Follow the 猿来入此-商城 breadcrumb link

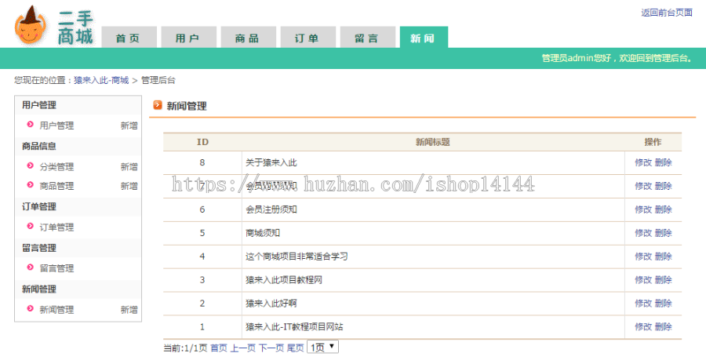point(101,80)
